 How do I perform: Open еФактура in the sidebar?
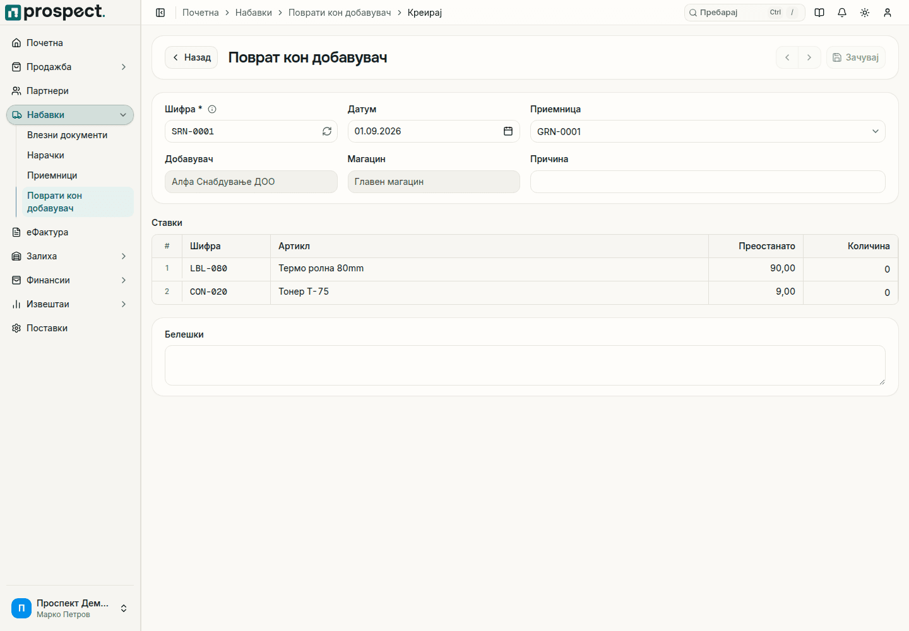(x=70, y=232)
